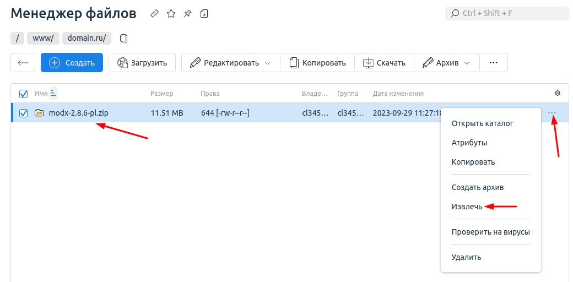Open the toolbar three-dot more actions button
The width and height of the screenshot is (573, 282).
click(493, 62)
